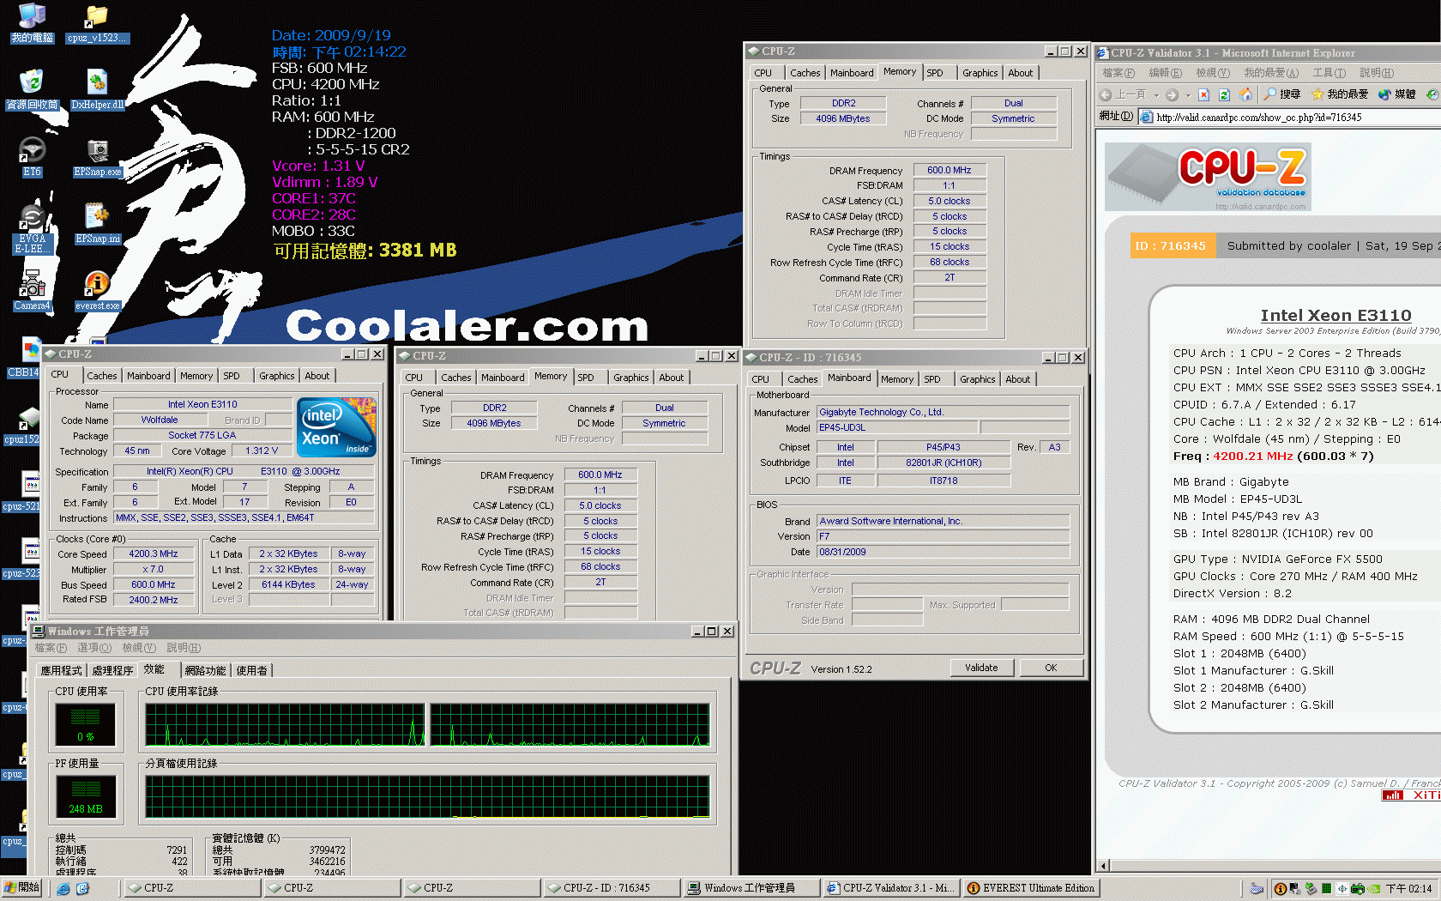This screenshot has width=1441, height=901.
Task: Click the Gigabyte Technology Co., Ltd. manufacturer field
Action: click(x=943, y=412)
